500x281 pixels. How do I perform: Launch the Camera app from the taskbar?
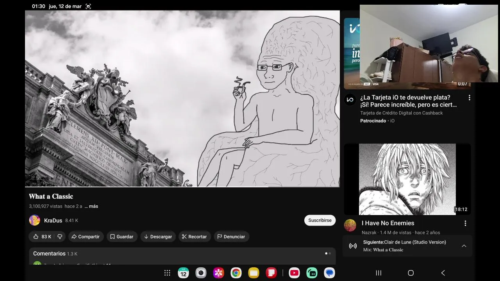(x=201, y=273)
